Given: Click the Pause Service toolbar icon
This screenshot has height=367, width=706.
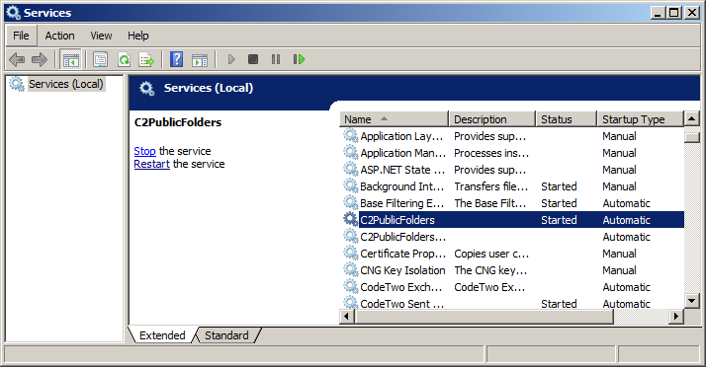Looking at the screenshot, I should (276, 59).
